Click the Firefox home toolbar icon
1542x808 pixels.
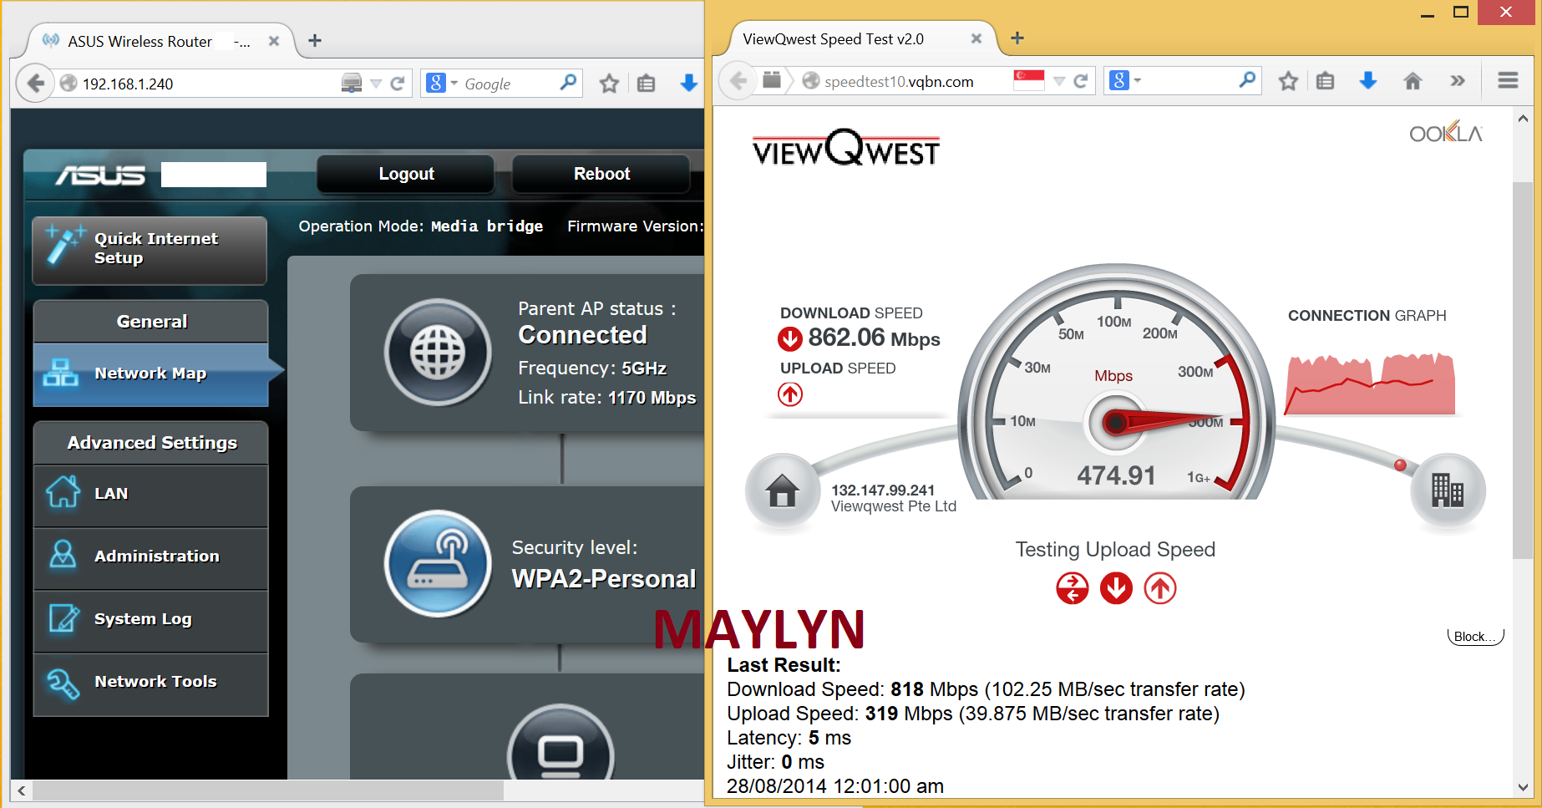pos(1413,81)
